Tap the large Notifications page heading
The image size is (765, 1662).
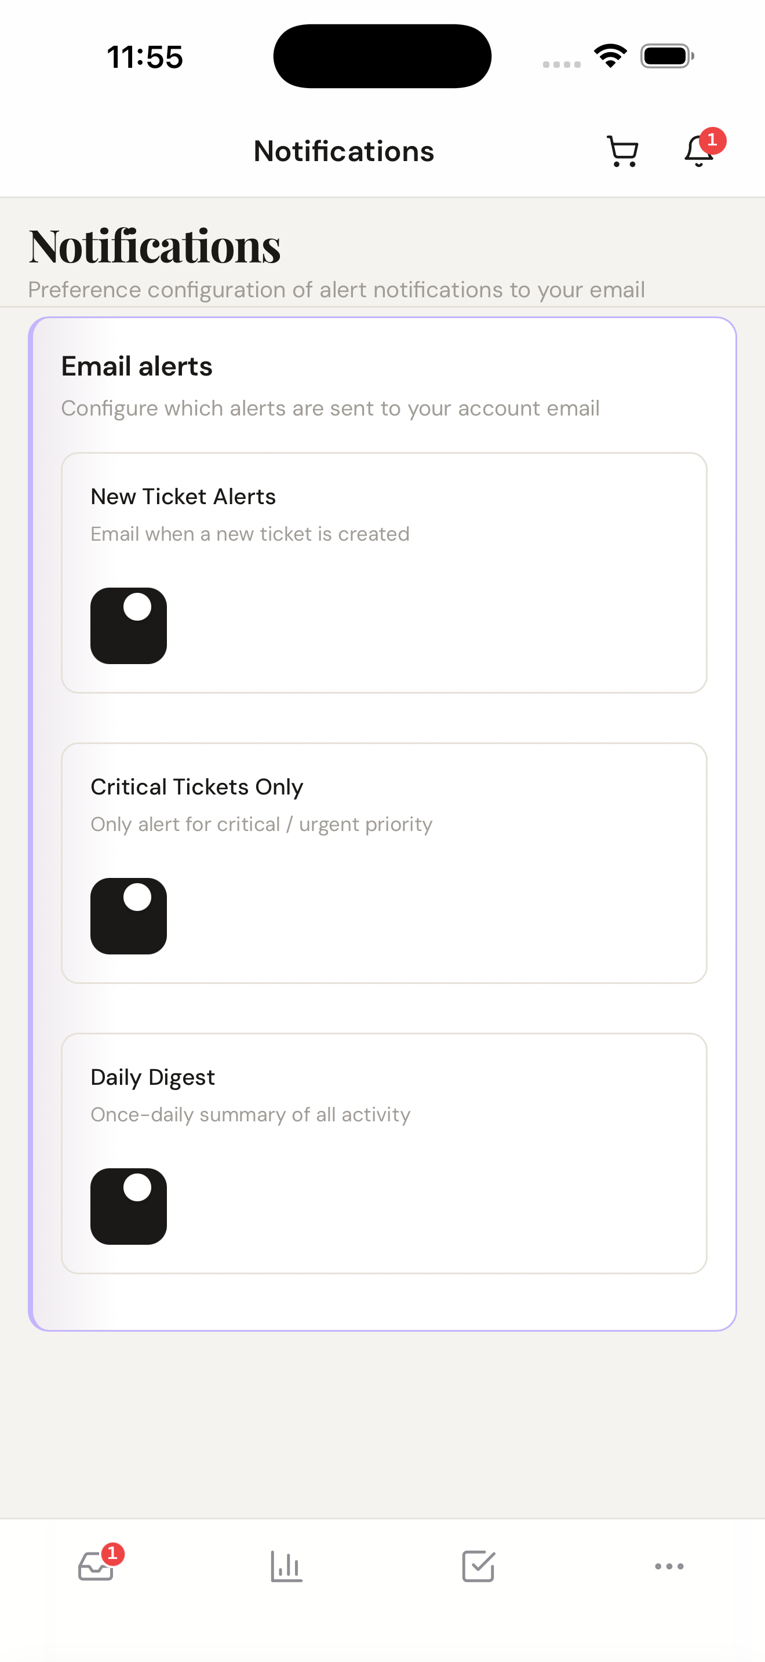155,246
